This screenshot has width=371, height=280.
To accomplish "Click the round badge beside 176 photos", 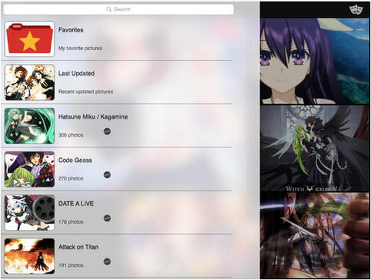I will 107,218.
